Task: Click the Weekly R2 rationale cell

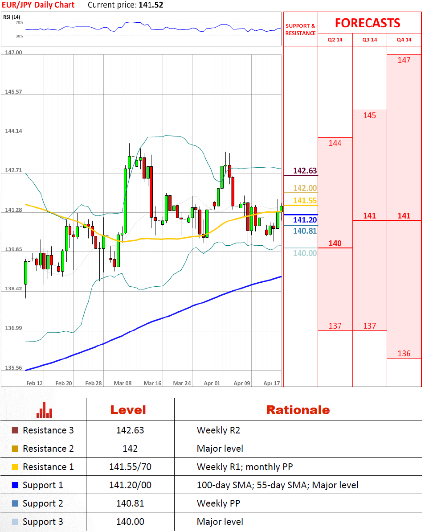Action: click(218, 430)
